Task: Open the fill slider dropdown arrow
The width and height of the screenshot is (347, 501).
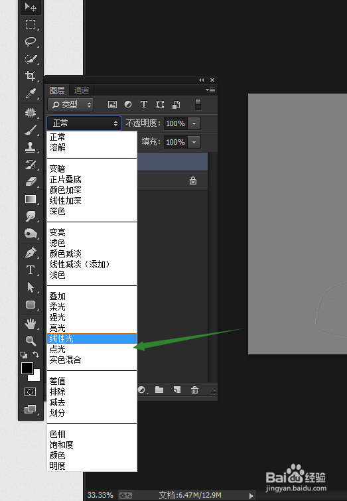Action: (194, 142)
